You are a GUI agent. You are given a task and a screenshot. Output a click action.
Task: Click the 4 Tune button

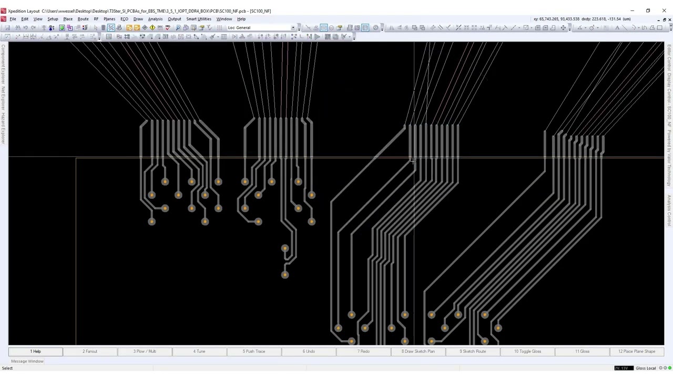point(199,351)
